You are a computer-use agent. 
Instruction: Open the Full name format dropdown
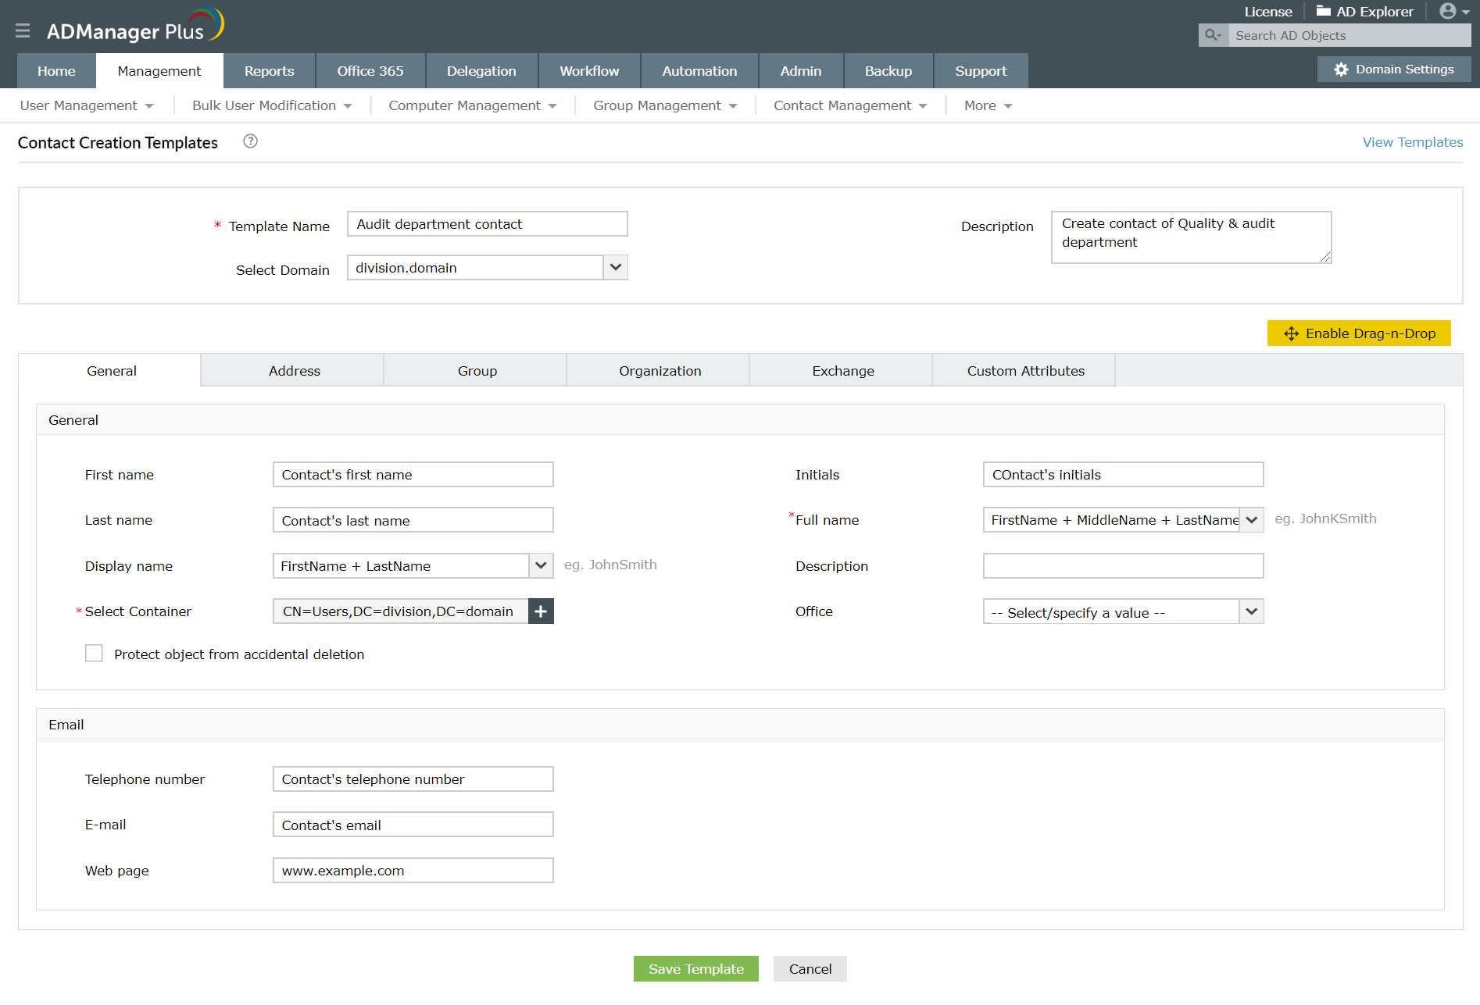1251,519
